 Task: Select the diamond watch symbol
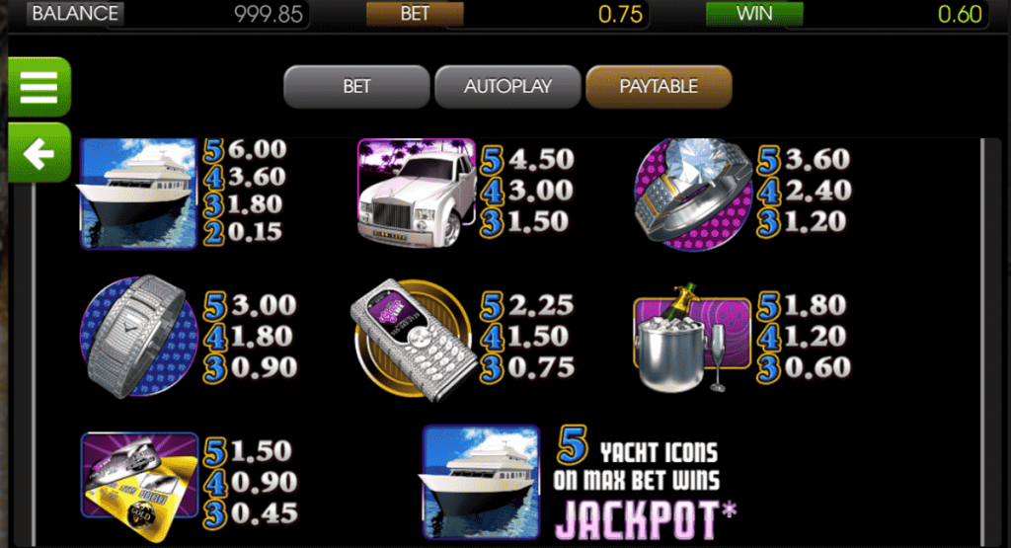pos(138,336)
